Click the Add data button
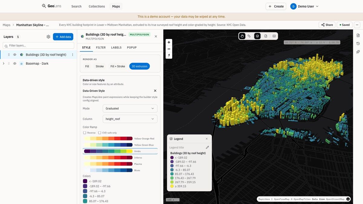 tap(63, 37)
